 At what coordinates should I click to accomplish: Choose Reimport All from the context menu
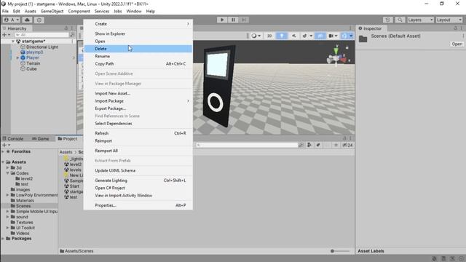tap(138, 151)
